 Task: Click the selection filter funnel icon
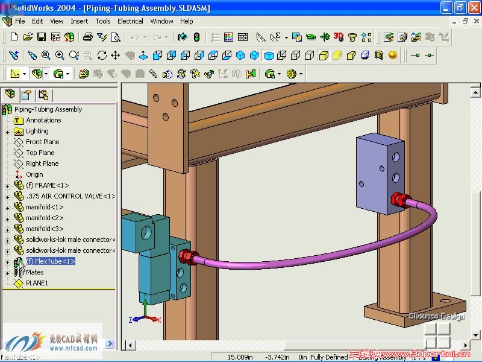click(102, 37)
